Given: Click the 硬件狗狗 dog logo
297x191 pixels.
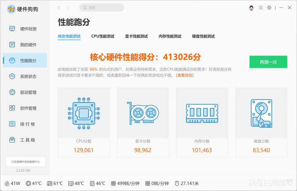Looking at the screenshot, I should pos(11,9).
